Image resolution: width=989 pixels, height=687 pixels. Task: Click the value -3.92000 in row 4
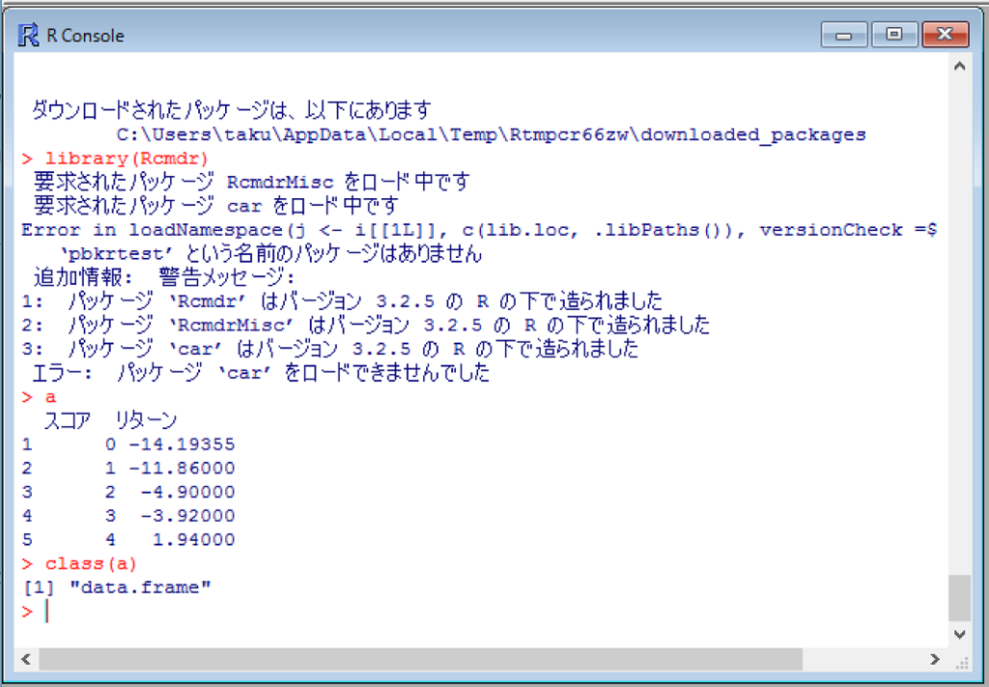(x=187, y=516)
